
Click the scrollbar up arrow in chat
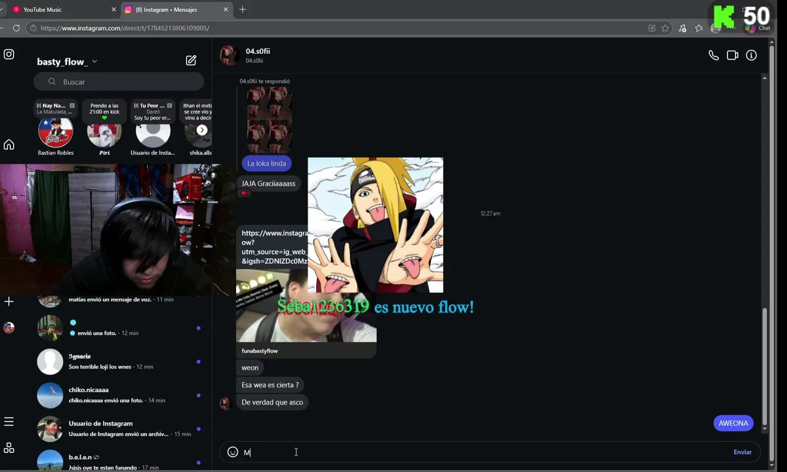coord(764,78)
